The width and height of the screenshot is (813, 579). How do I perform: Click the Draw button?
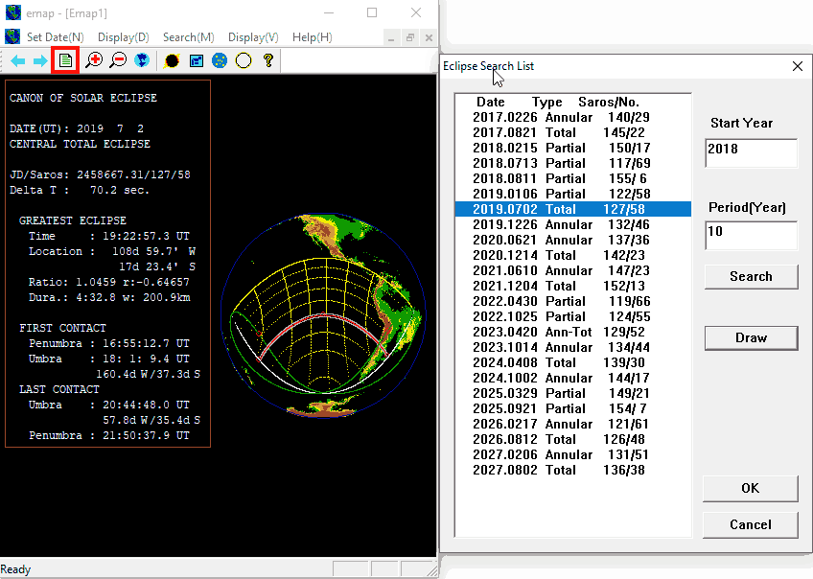point(751,338)
